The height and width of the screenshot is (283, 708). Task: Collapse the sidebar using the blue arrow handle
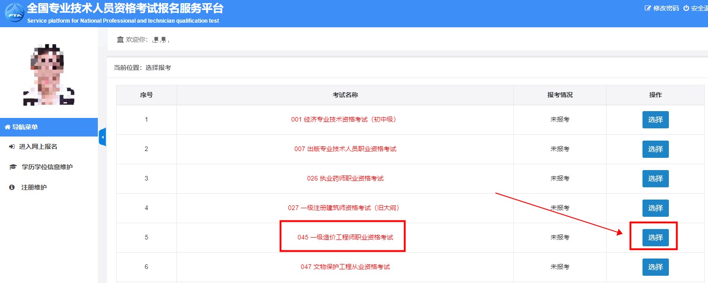(102, 137)
